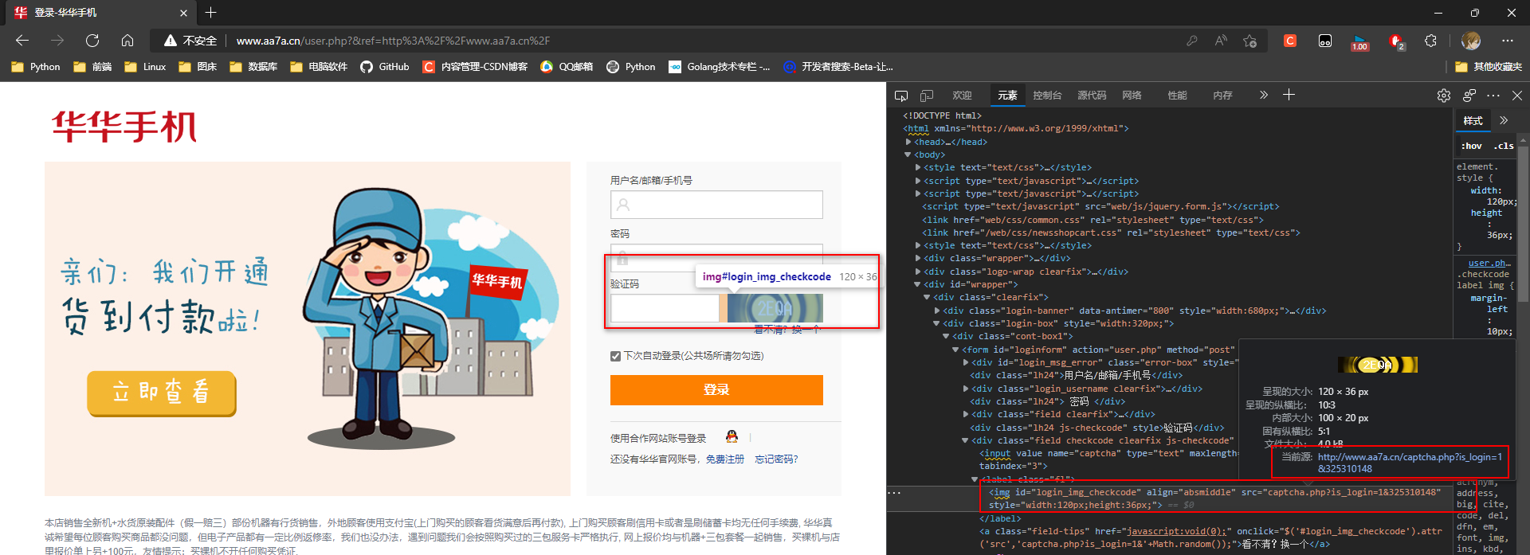Expand the <head> node in the DOM tree
The image size is (1530, 555).
[908, 142]
